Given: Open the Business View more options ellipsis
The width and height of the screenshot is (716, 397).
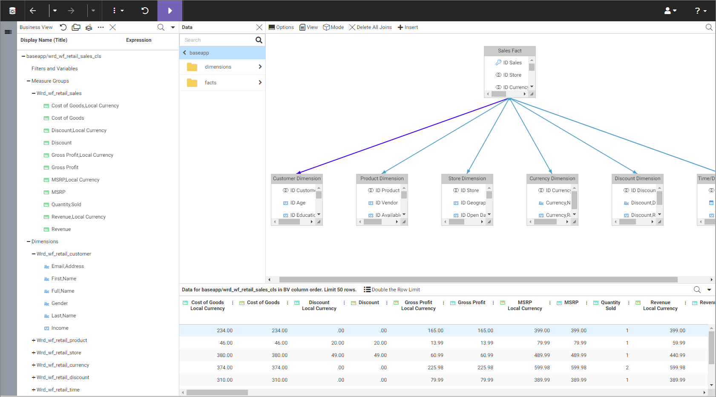Looking at the screenshot, I should (101, 27).
